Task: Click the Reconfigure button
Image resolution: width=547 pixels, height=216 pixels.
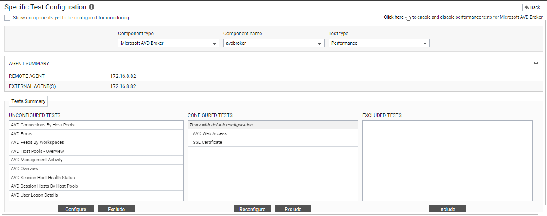Action: pos(252,209)
